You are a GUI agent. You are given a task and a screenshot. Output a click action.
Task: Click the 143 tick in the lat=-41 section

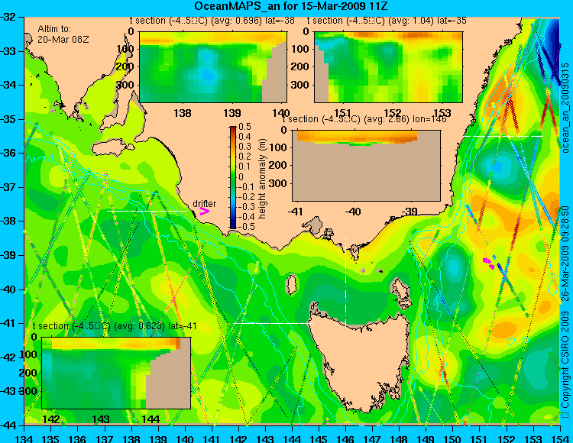click(x=101, y=419)
